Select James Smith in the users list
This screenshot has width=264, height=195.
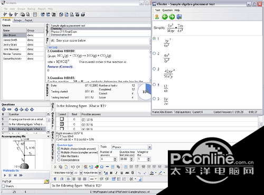pos(10,40)
